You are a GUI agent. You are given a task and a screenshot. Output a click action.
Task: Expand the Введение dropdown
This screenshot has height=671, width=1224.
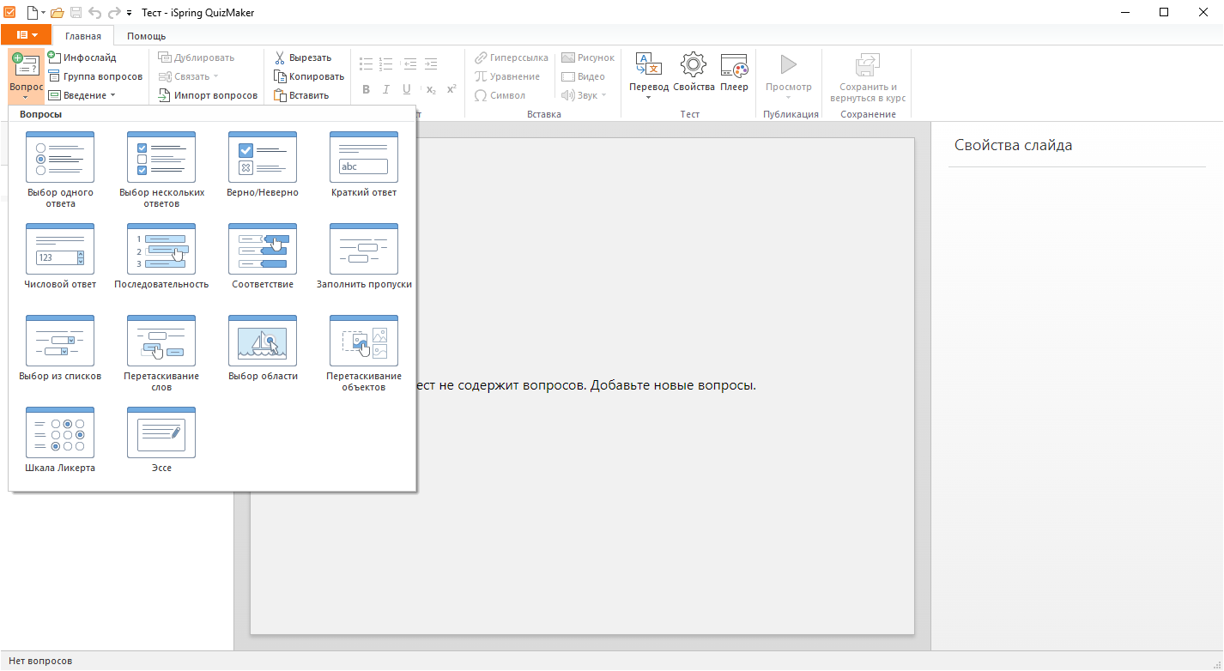point(82,95)
